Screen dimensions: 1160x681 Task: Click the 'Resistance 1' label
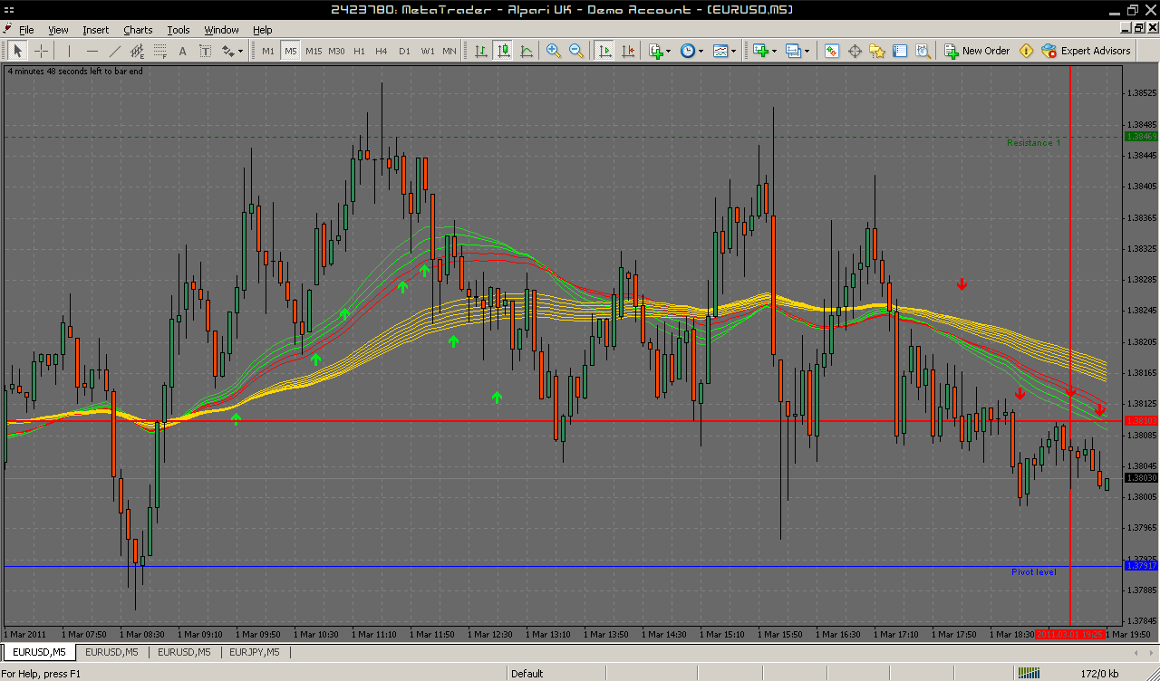(x=1033, y=142)
